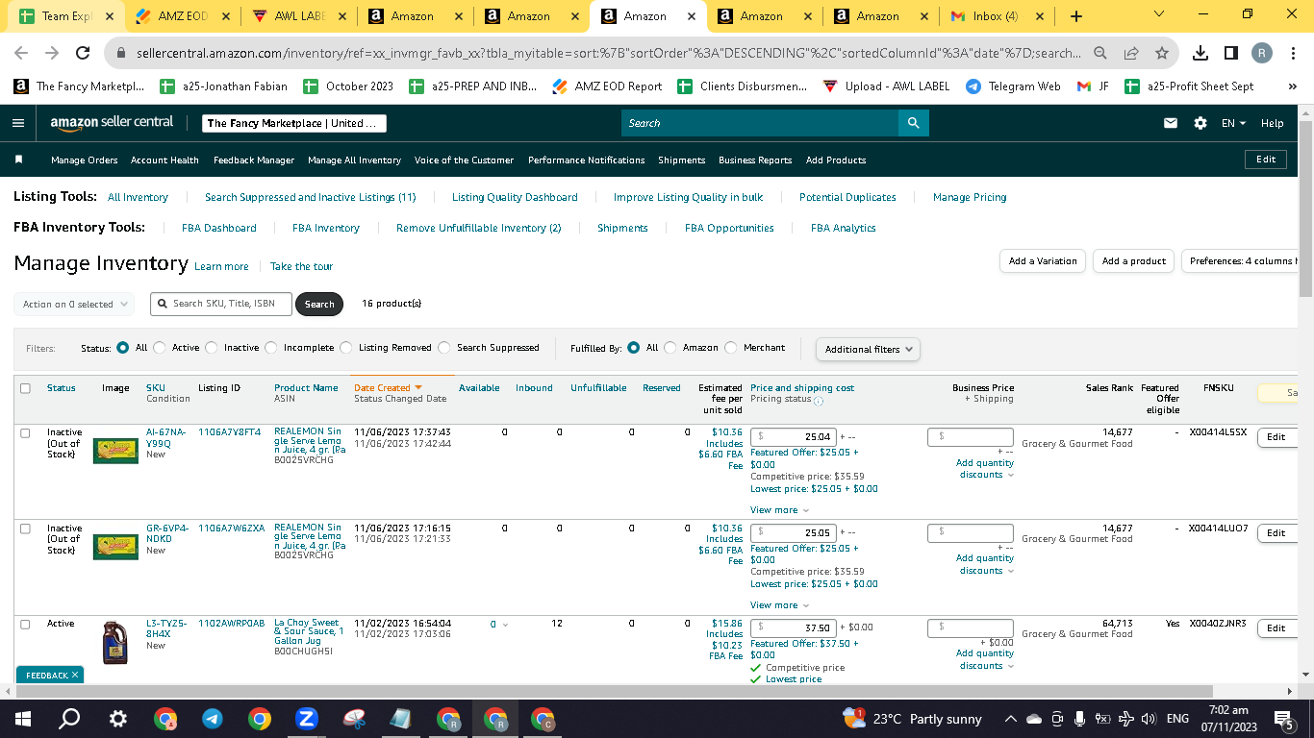Open the messages envelope icon

(x=1171, y=123)
